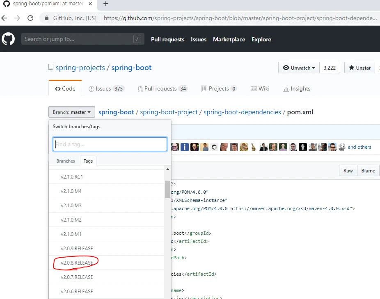
Task: Select tag v2.0.8.RELEASE
Action: click(107, 263)
